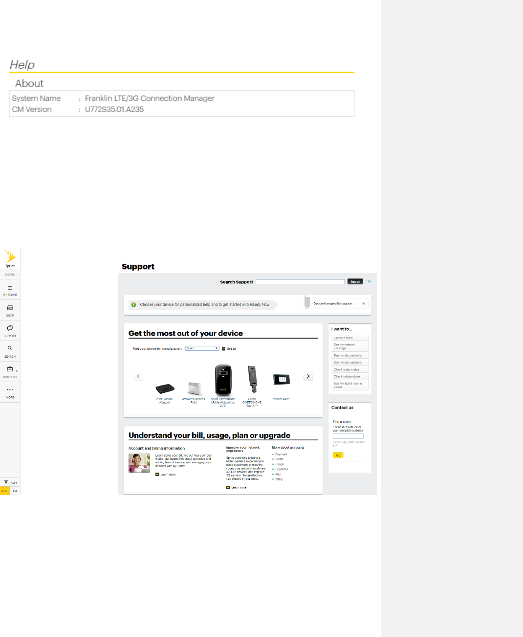Image resolution: width=523 pixels, height=637 pixels.
Task: Click yellow arrow icon beside See all
Action: click(223, 349)
